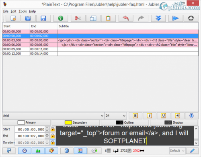Toggle the colored grid panel button
Image resolution: width=201 pixels, height=157 pixels.
click(x=80, y=151)
